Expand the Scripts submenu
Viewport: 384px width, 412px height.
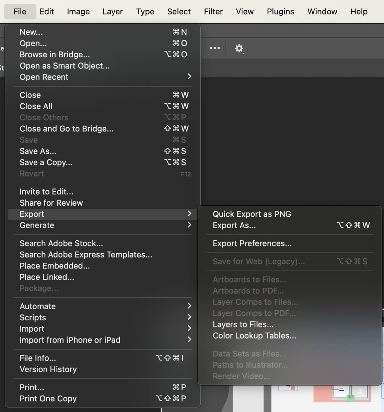[x=103, y=318]
